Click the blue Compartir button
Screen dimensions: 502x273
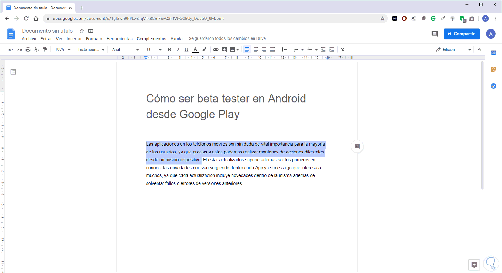[462, 34]
